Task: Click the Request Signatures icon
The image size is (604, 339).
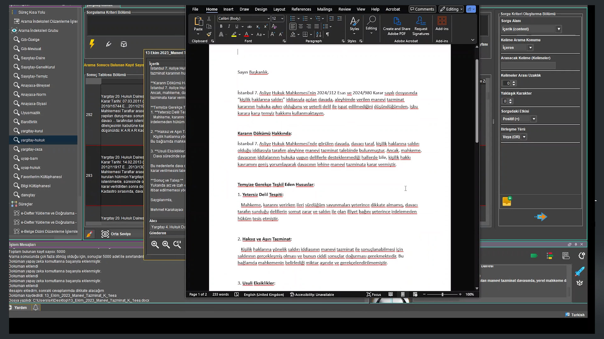Action: pos(421,26)
